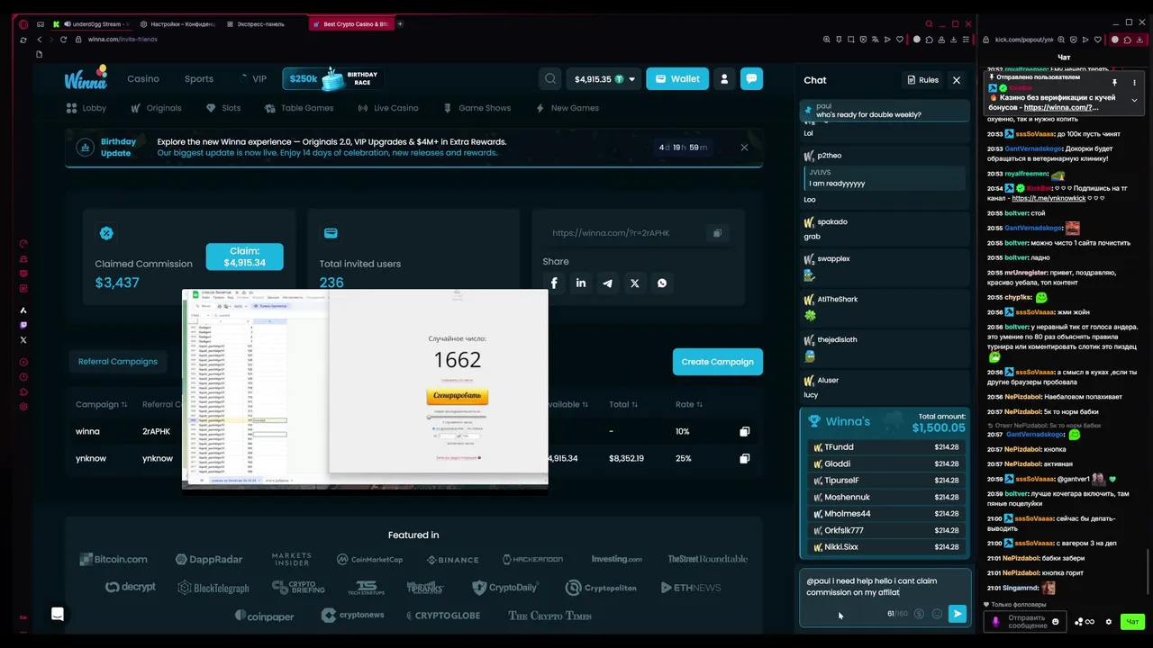Share referral link on Telegram
1153x648 pixels.
608,283
